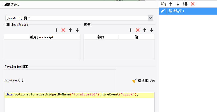Click the 'this' keyword in the code
Image resolution: width=217 pixels, height=112 pixels.
pyautogui.click(x=9, y=94)
